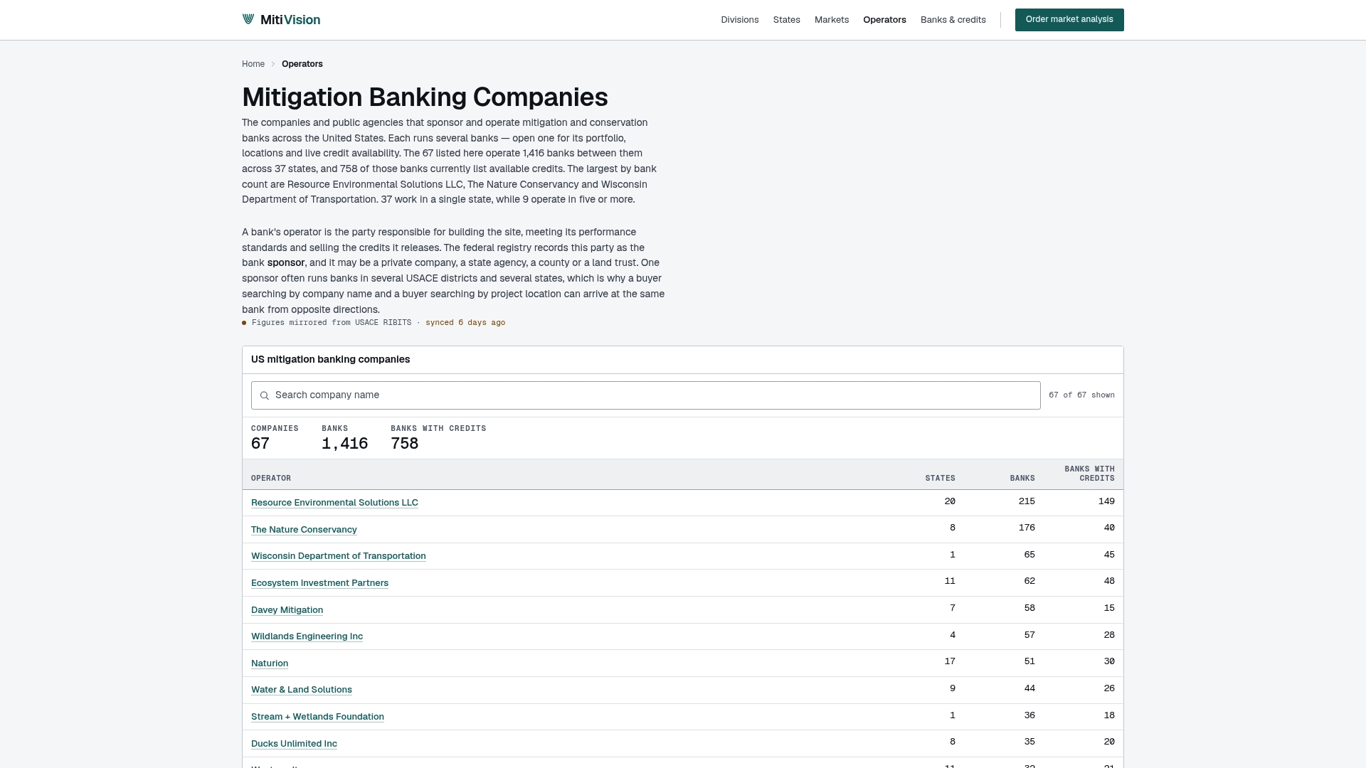Click banks value 176 for Nature Conservancy
The height and width of the screenshot is (768, 1366).
click(x=1027, y=528)
